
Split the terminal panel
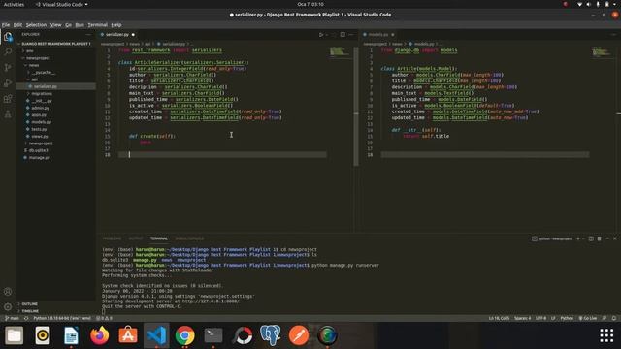[591, 238]
